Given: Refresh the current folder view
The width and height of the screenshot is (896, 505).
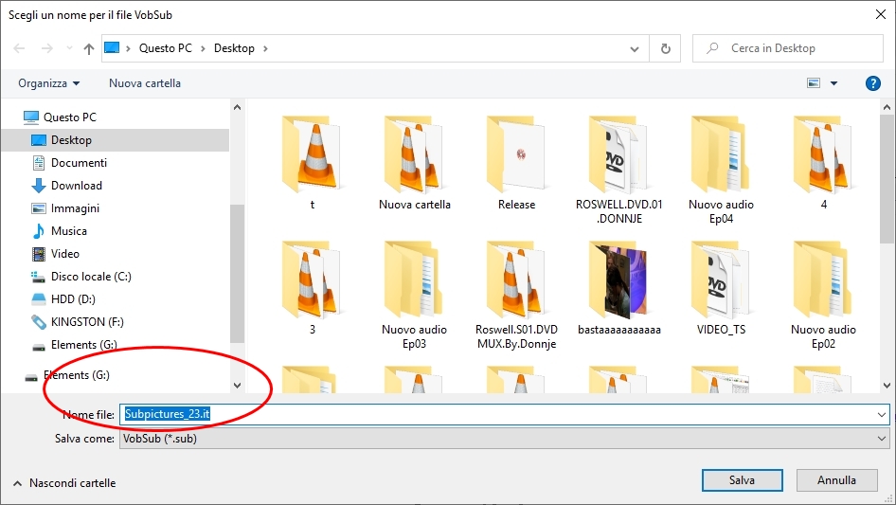Looking at the screenshot, I should 665,48.
